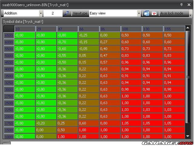Click the blue stacked windows toolbar icon

(146, 13)
